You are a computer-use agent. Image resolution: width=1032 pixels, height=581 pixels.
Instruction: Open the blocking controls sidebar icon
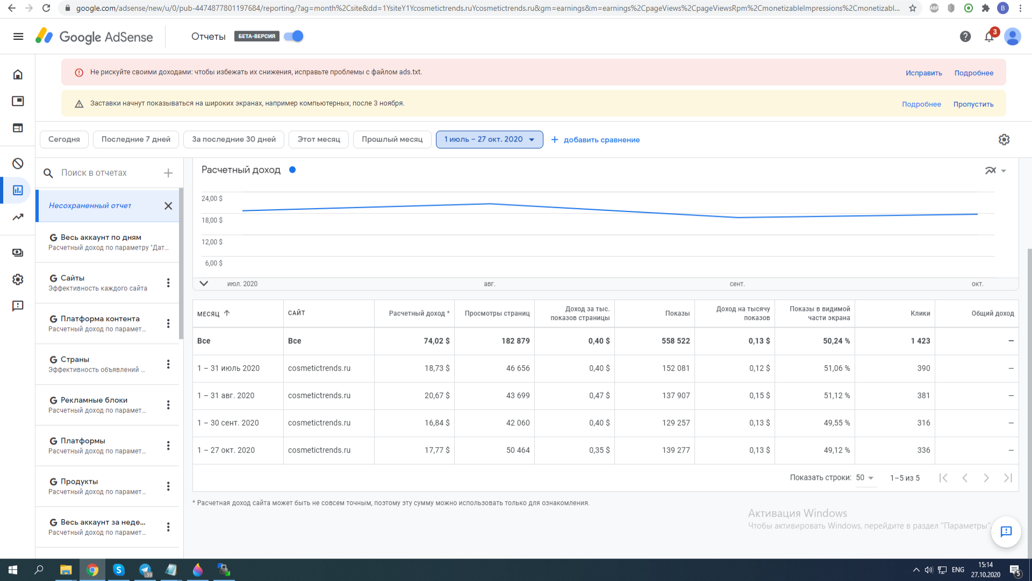[18, 164]
